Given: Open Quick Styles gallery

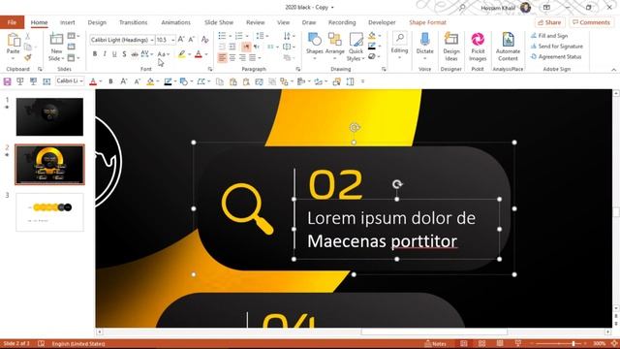Looking at the screenshot, I should click(356, 47).
